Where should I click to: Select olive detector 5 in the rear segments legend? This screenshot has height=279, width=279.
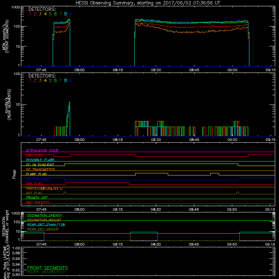tap(50, 81)
